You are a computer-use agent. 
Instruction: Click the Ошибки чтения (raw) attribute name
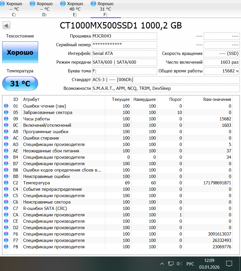pos(45,106)
